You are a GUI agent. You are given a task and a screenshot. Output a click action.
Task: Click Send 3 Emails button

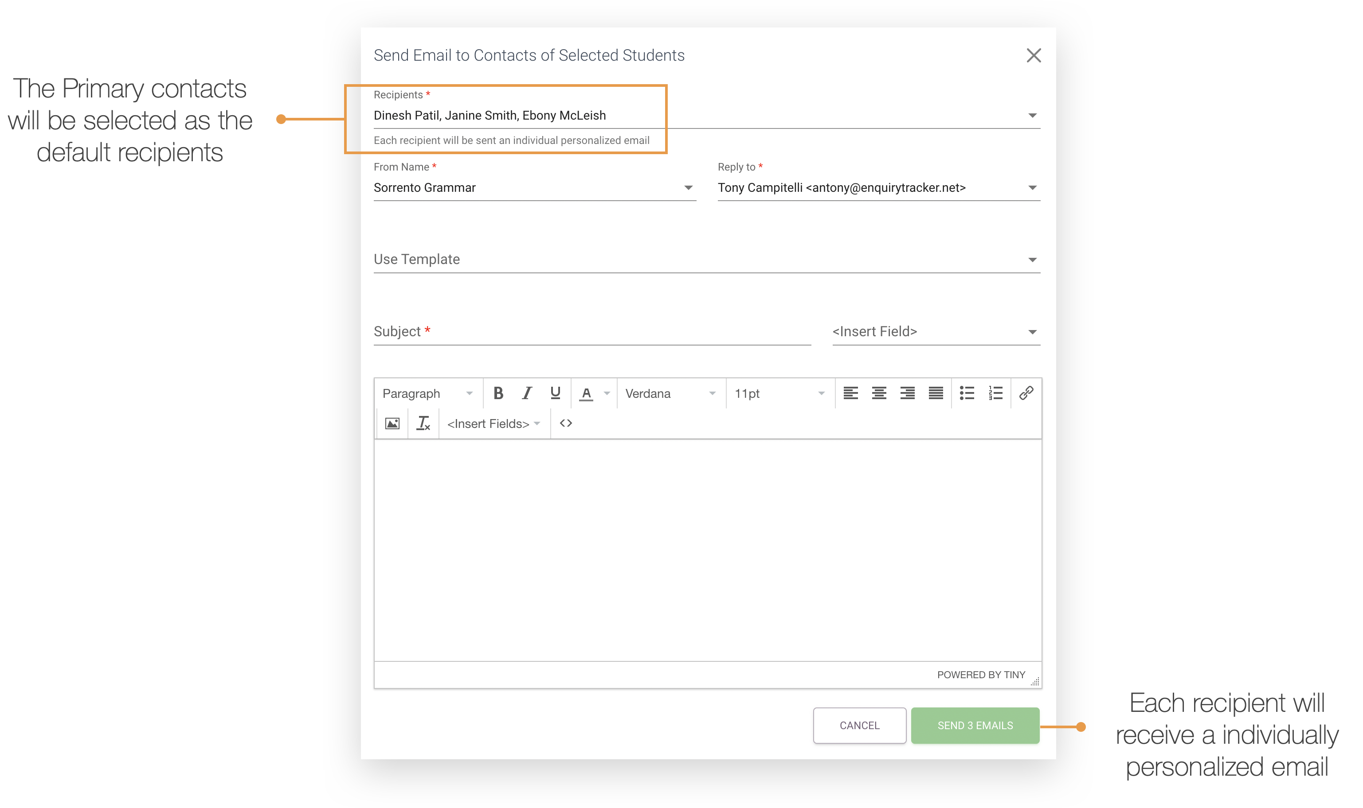(x=975, y=725)
